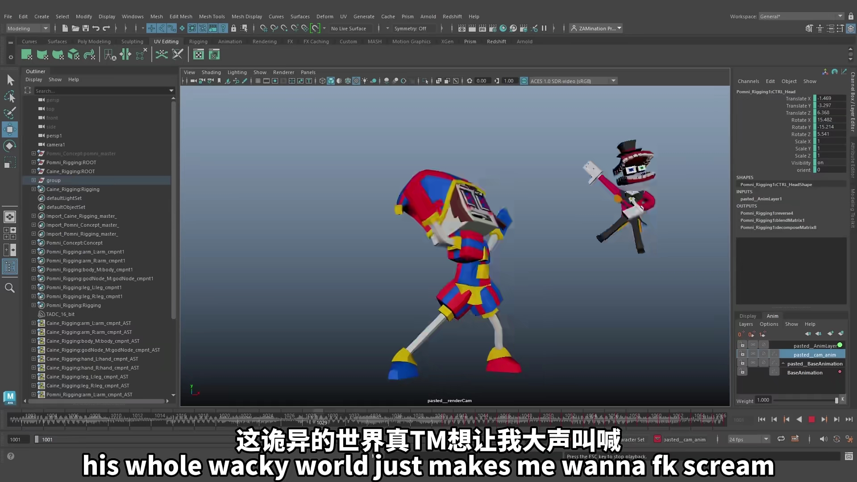Activate the Rotate tool in the toolbox
857x482 pixels.
pyautogui.click(x=10, y=146)
